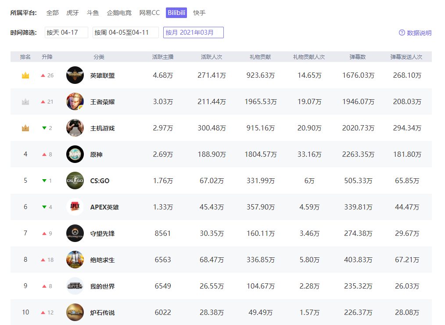Click the 主机游戏 controller icon

tap(75, 128)
